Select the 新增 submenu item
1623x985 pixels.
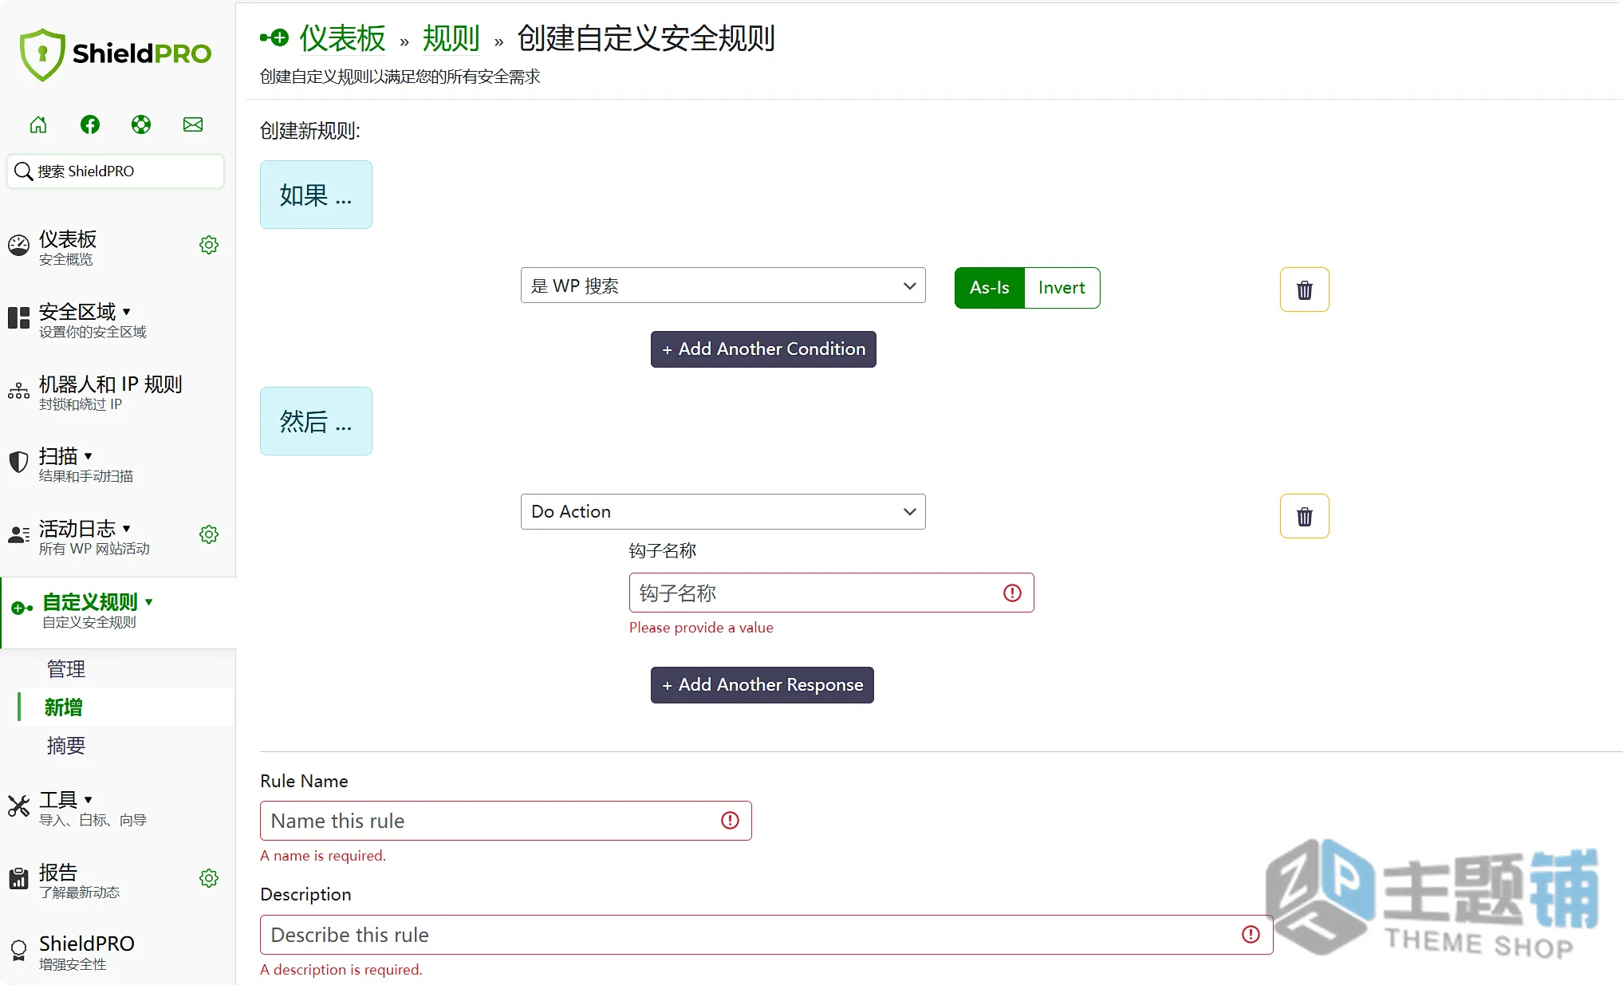[64, 707]
